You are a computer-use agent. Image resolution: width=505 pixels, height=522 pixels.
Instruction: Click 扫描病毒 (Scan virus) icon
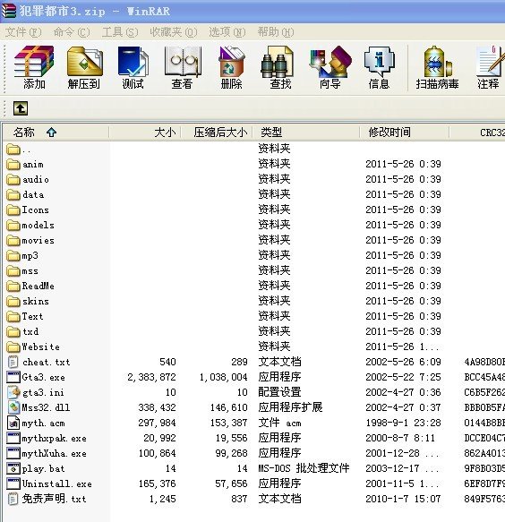coord(437,68)
